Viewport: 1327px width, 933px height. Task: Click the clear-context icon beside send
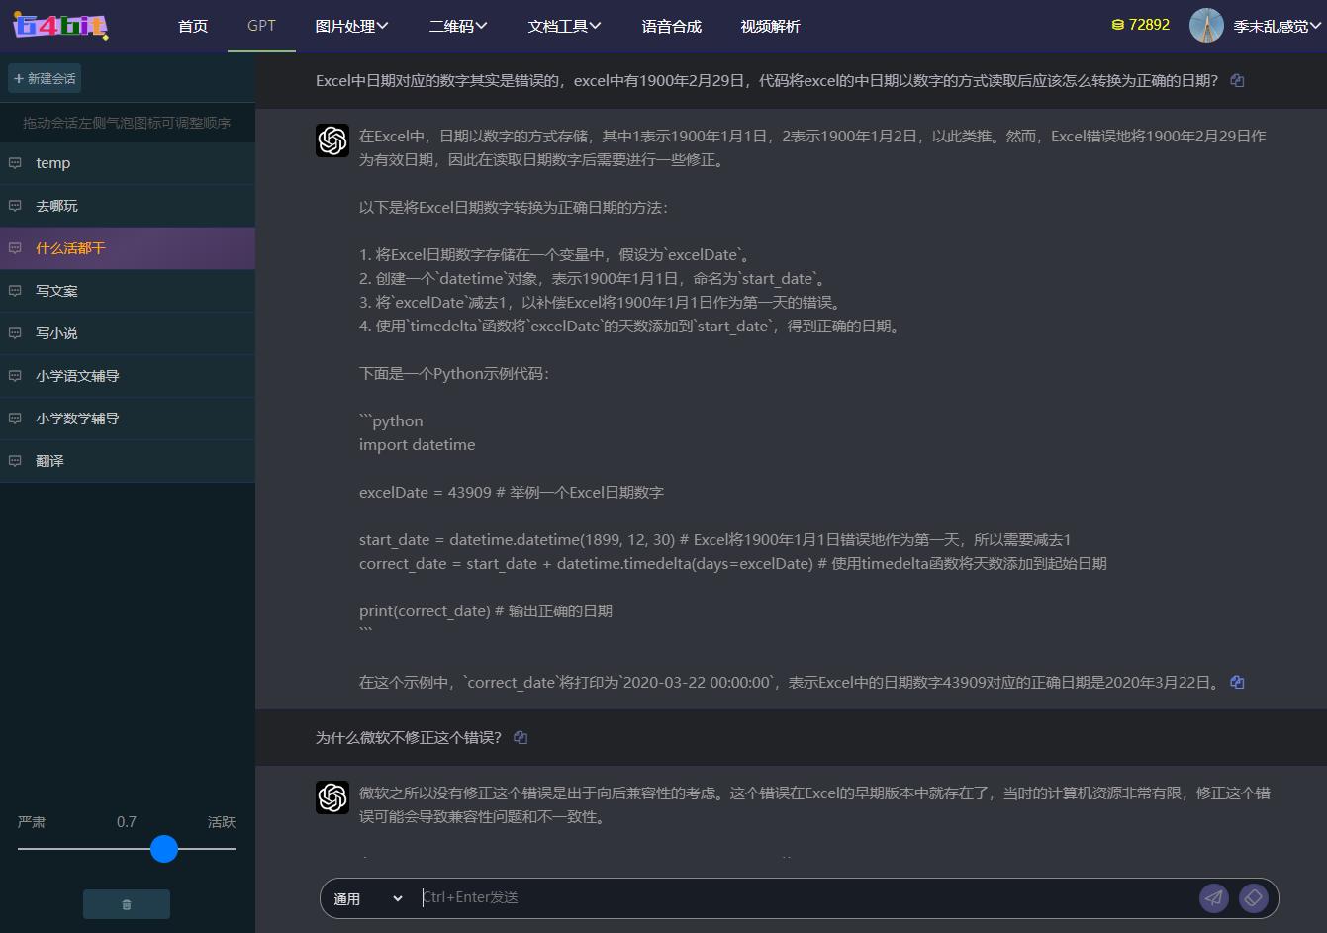(1253, 897)
